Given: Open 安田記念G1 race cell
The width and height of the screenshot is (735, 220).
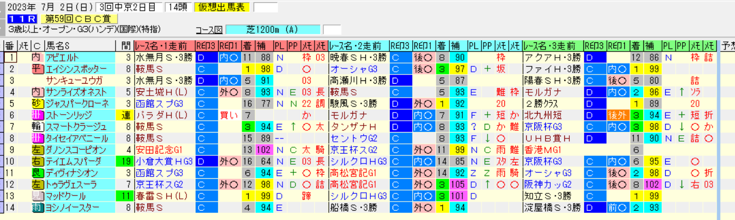Looking at the screenshot, I should click(x=164, y=150).
